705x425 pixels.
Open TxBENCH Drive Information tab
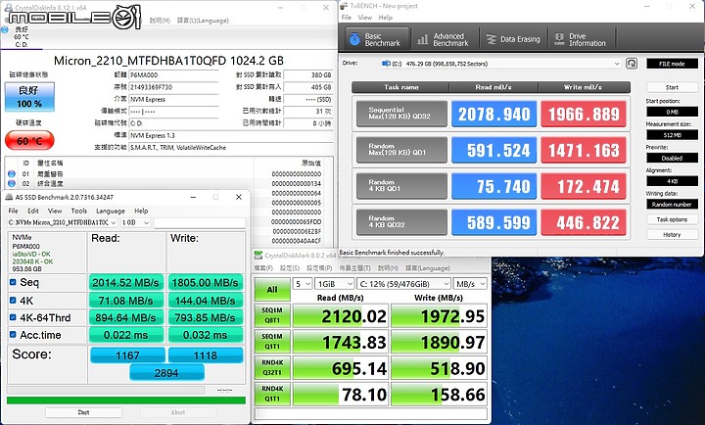(581, 39)
